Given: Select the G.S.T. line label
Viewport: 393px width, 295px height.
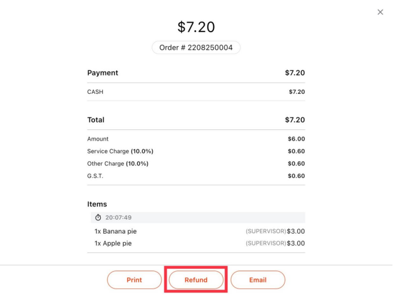Looking at the screenshot, I should 95,176.
